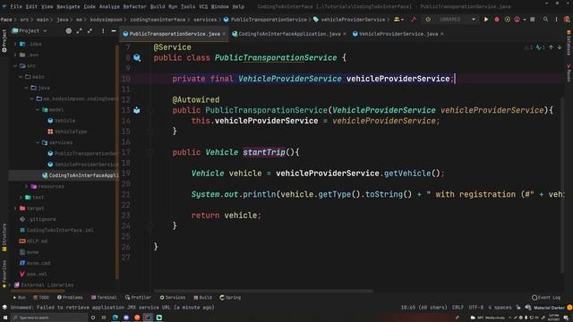Expand the .idea folder

[15, 44]
